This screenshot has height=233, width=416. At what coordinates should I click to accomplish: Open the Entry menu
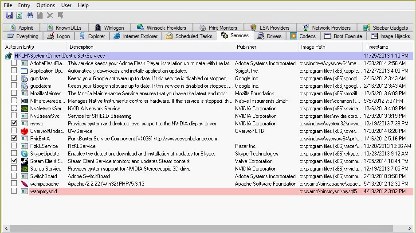pos(24,5)
